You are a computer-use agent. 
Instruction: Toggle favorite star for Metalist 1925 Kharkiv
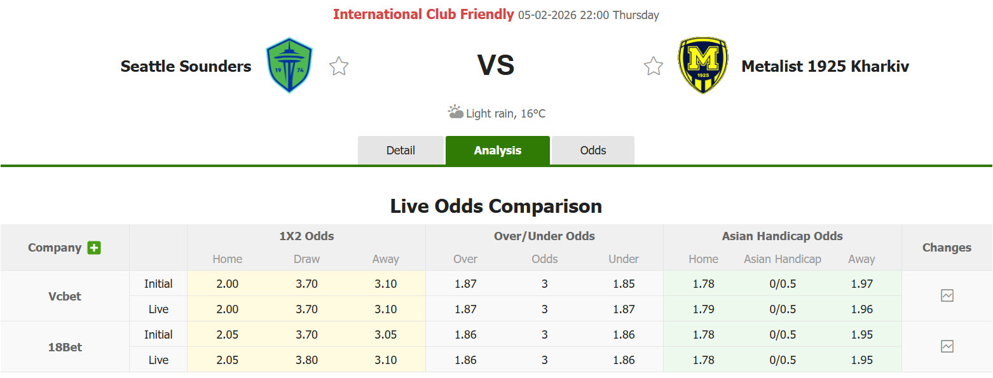click(x=654, y=66)
